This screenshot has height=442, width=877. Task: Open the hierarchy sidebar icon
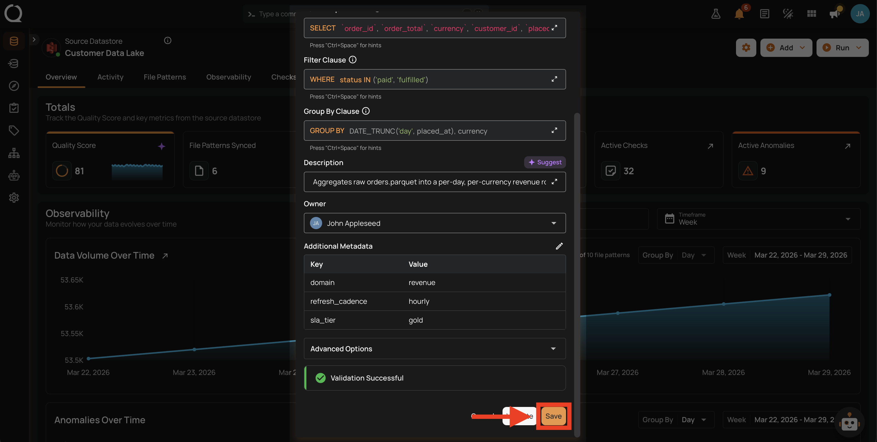(x=14, y=153)
